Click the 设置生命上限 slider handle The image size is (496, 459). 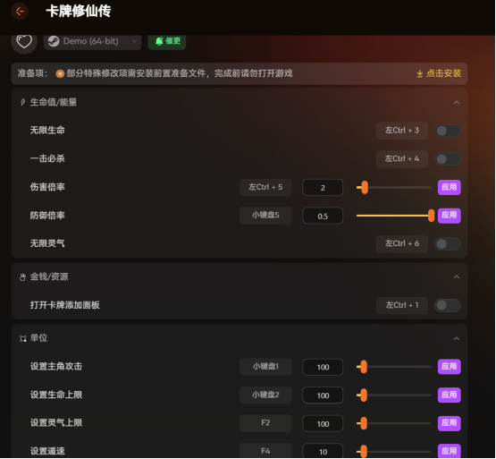(x=364, y=395)
